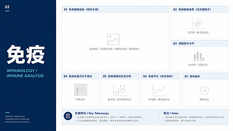Click the image placeholder icon in panel 01
The width and height of the screenshot is (233, 131).
[113, 39]
